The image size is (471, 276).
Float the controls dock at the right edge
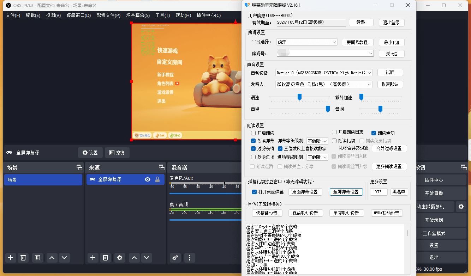tap(464, 167)
